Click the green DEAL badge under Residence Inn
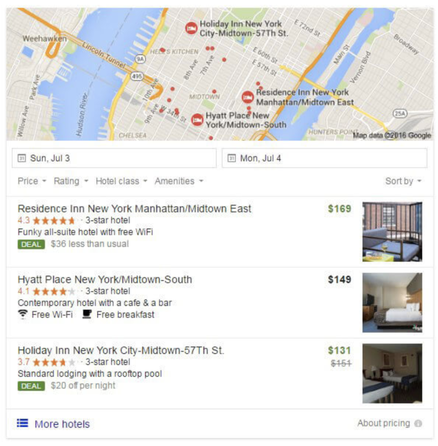Image resolution: width=438 pixels, height=446 pixels. 31,244
